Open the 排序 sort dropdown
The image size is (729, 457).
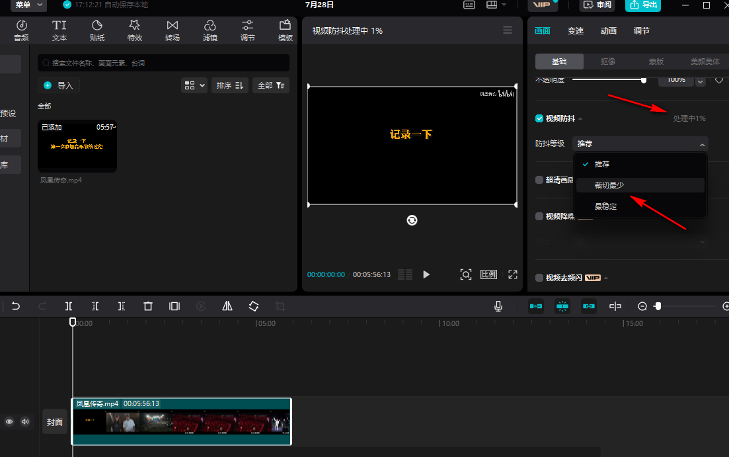coord(229,85)
